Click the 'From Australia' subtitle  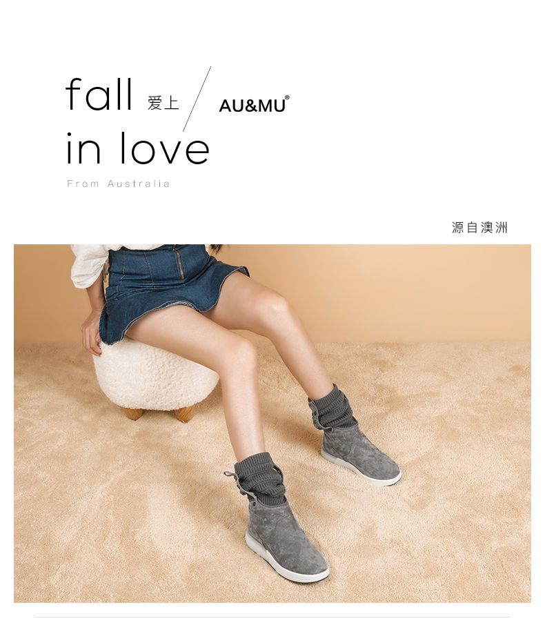tap(119, 184)
